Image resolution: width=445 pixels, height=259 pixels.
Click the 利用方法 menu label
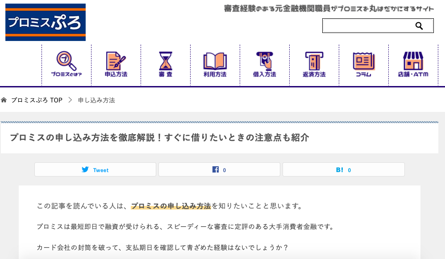coord(215,74)
